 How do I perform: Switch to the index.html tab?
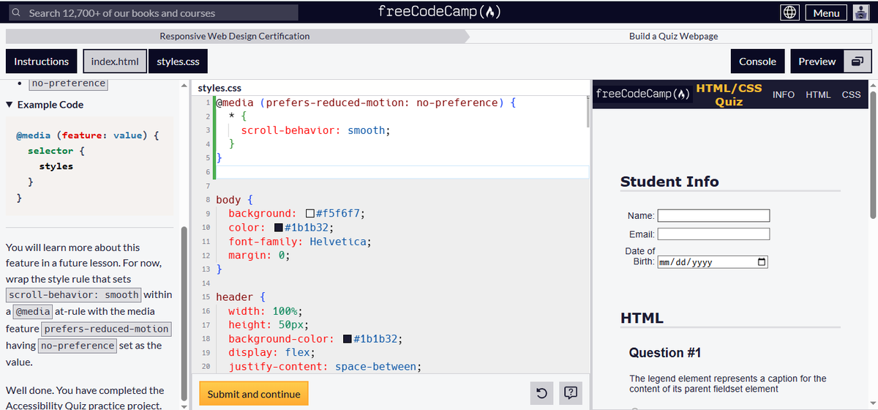tap(115, 61)
